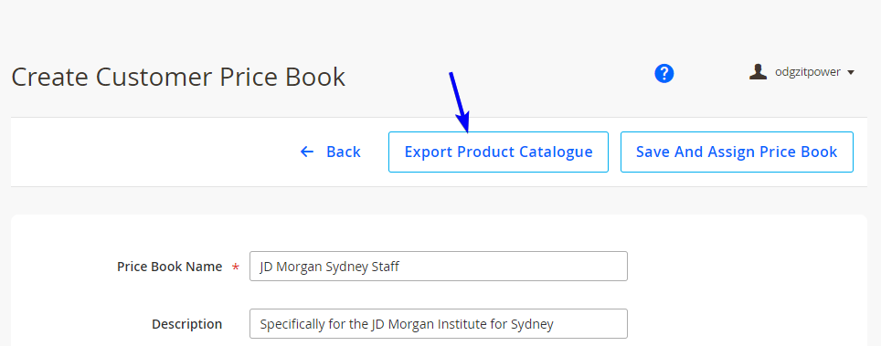Click the red required asterisk marker
This screenshot has height=346, width=881.
236,267
